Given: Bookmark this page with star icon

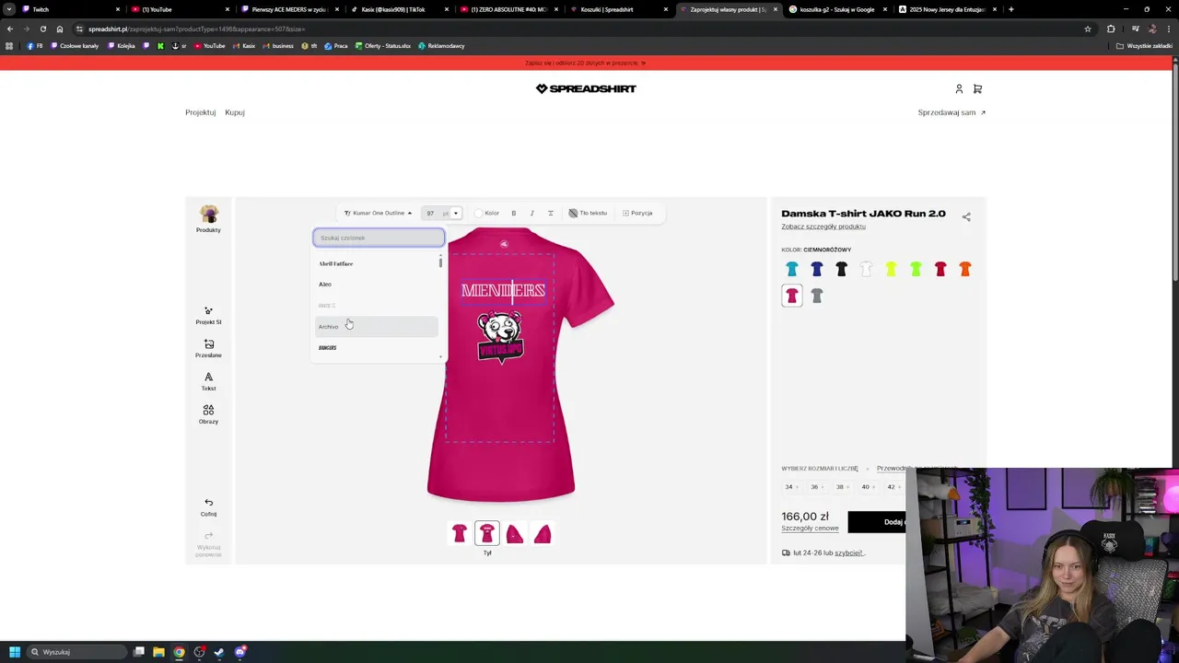Looking at the screenshot, I should click(1088, 29).
